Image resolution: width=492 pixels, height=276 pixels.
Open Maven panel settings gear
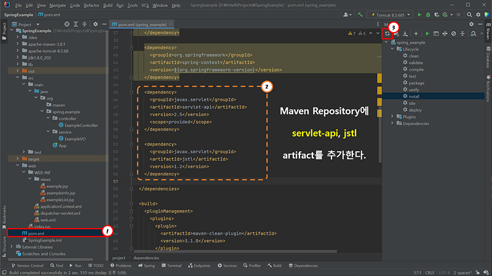point(471,24)
